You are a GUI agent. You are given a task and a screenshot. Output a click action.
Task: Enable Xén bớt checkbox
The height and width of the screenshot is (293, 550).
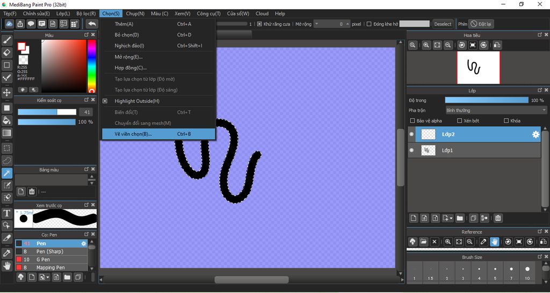pos(460,121)
